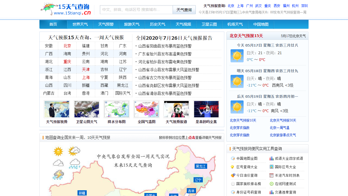Viewport: 348px width, 196px height.
Task: Click the umbrella logo of 15天气查询
Action: click(x=48, y=8)
